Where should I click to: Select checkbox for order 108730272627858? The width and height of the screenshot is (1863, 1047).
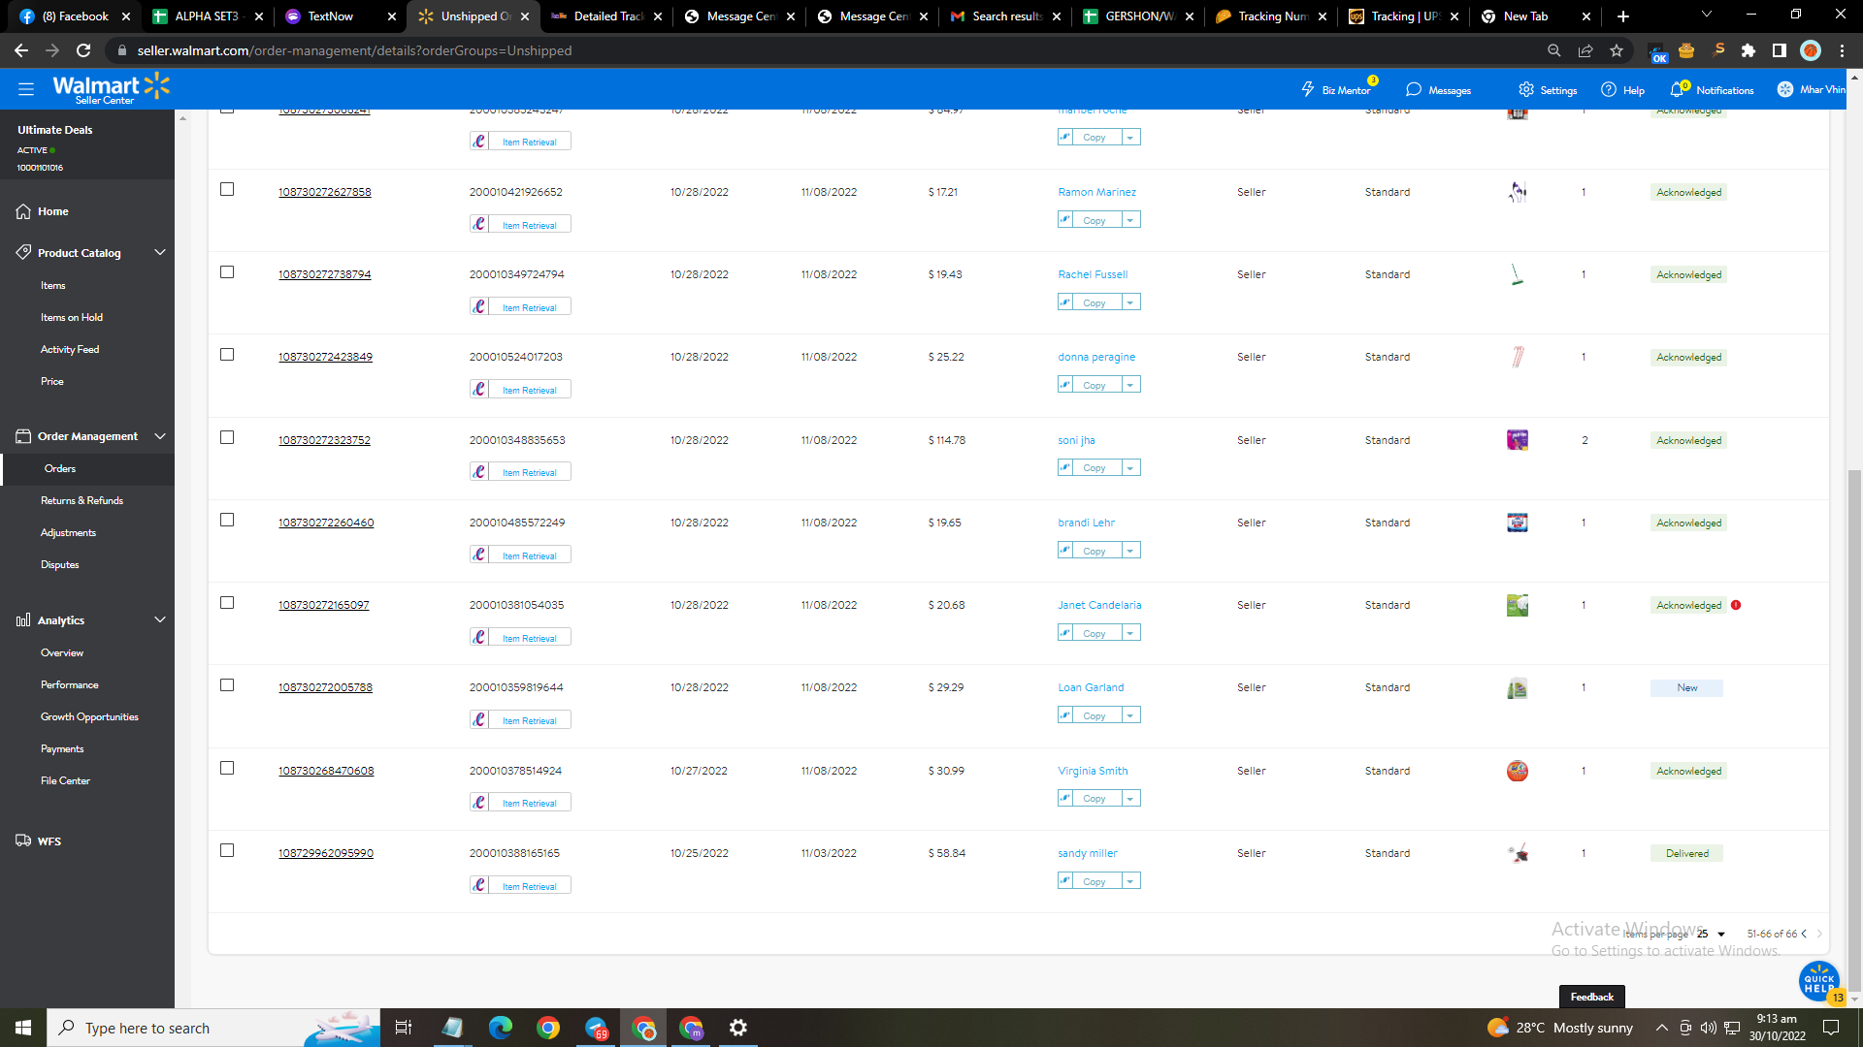(227, 189)
